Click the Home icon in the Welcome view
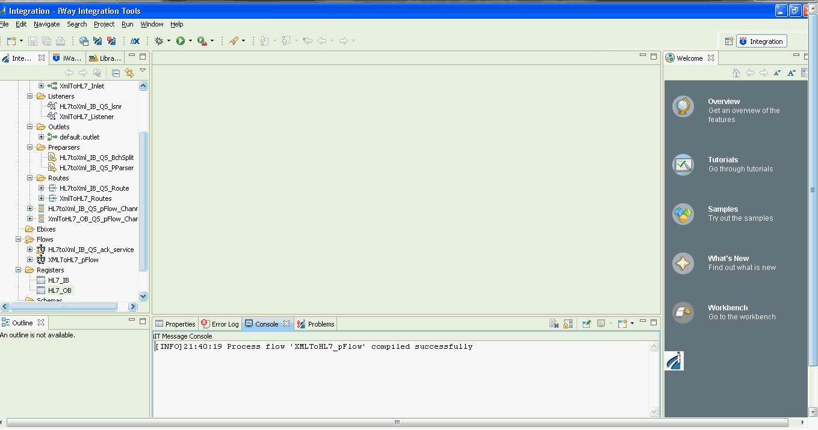The image size is (818, 430). pos(736,73)
